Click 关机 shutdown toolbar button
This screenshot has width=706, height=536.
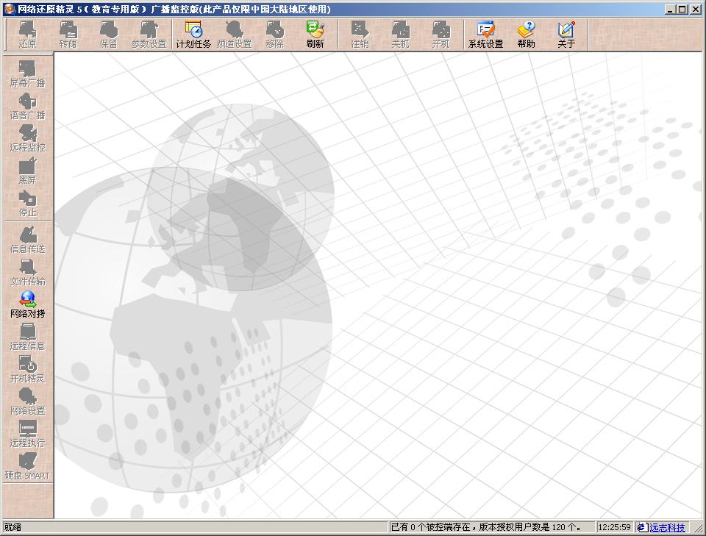click(x=400, y=35)
